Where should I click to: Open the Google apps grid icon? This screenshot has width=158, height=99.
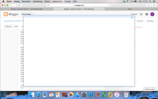(x=141, y=14)
